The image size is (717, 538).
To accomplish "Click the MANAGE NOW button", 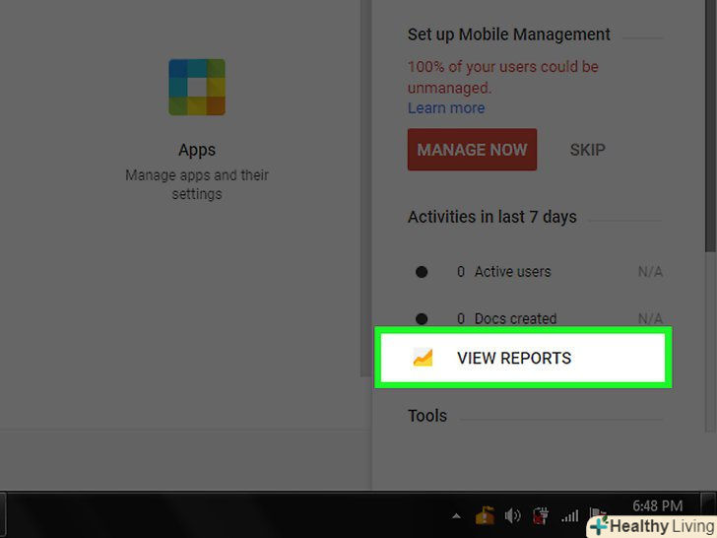I will click(x=472, y=150).
